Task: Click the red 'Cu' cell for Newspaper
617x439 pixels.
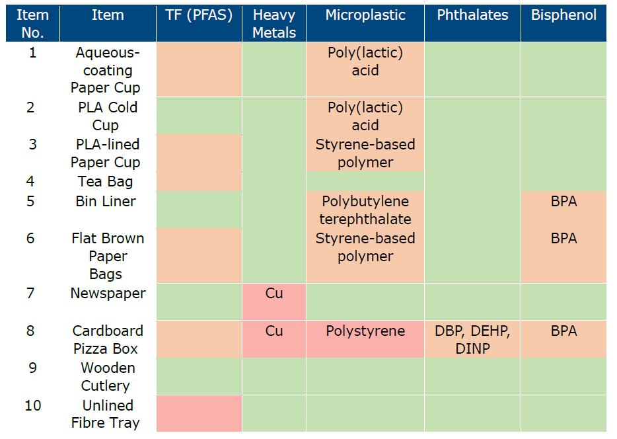Action: [x=274, y=301]
